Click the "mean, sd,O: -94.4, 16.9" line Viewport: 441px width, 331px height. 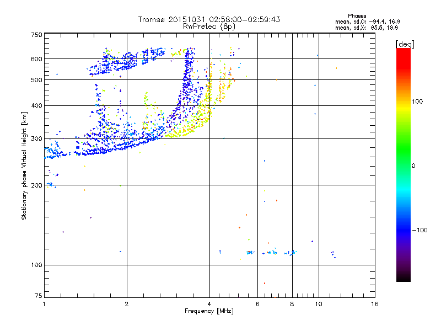pos(367,22)
